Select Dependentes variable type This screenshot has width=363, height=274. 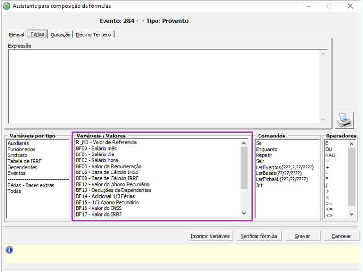22,167
